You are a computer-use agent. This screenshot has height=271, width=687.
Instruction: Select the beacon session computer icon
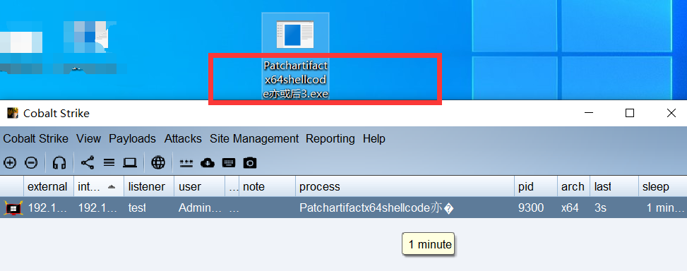pos(13,207)
